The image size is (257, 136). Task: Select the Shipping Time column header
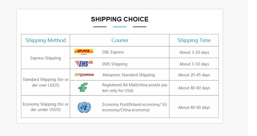click(194, 40)
